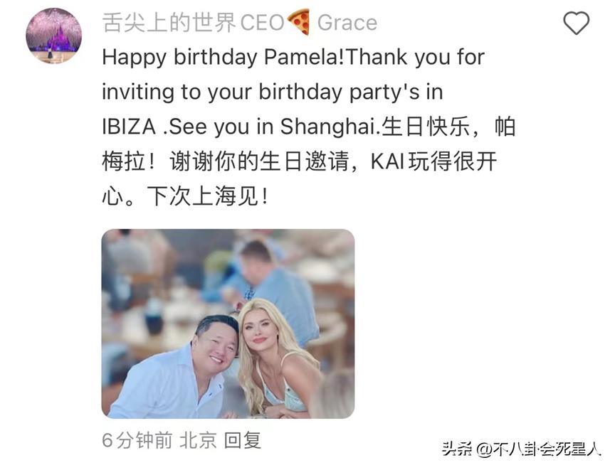This screenshot has width=615, height=470.
Task: Click the word Shanghai in the comment
Action: point(327,127)
